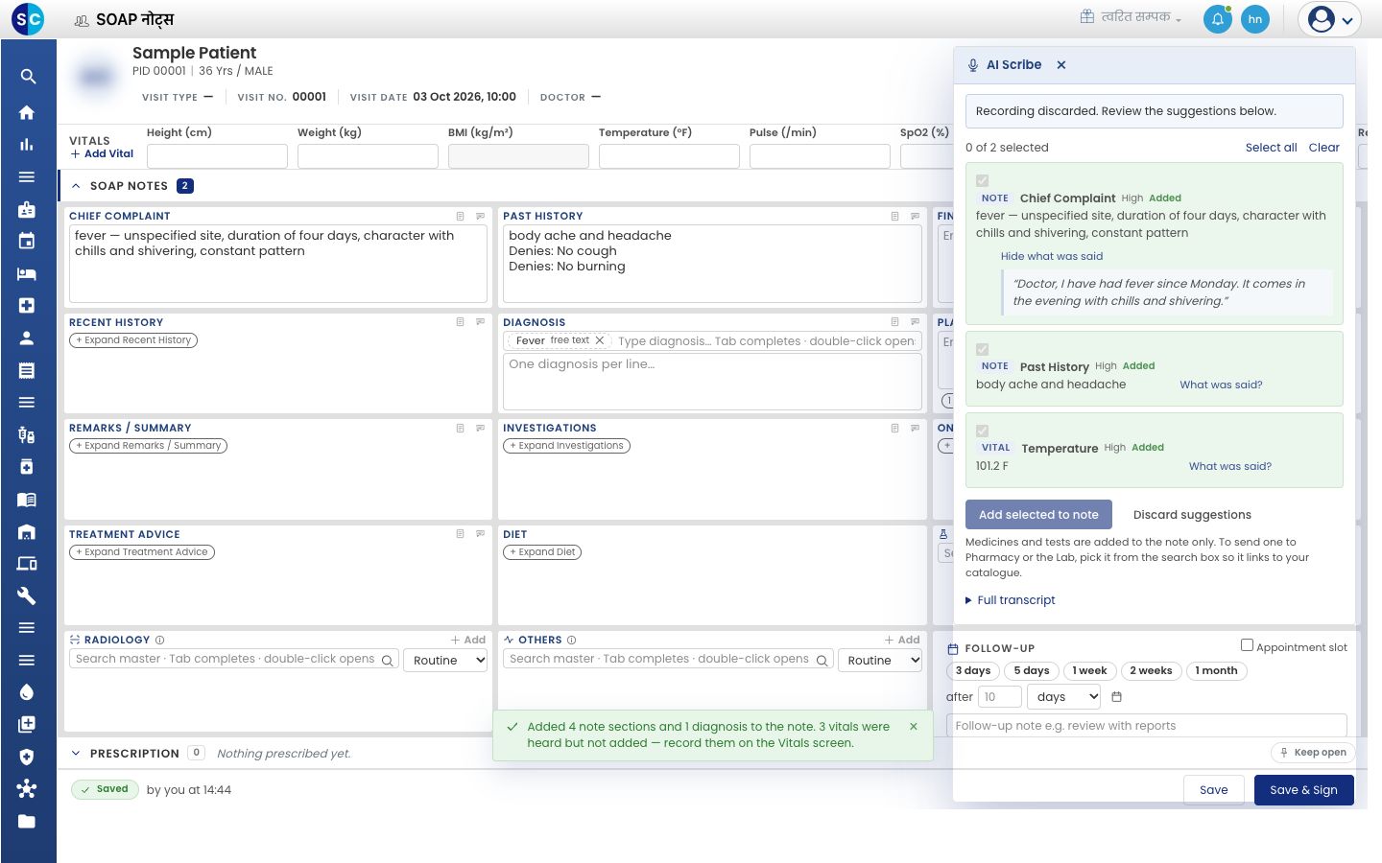The image size is (1382, 863).
Task: Toggle the Temperature vital suggestion checkbox
Action: pyautogui.click(x=982, y=431)
